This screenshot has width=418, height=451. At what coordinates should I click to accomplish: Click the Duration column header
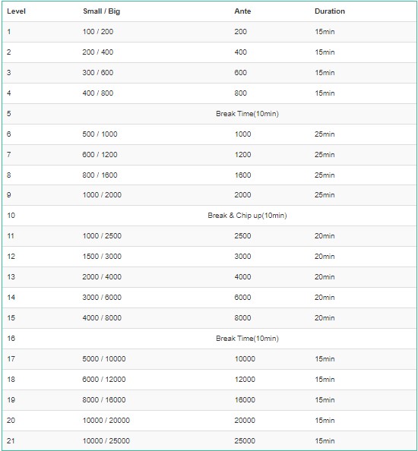point(330,11)
